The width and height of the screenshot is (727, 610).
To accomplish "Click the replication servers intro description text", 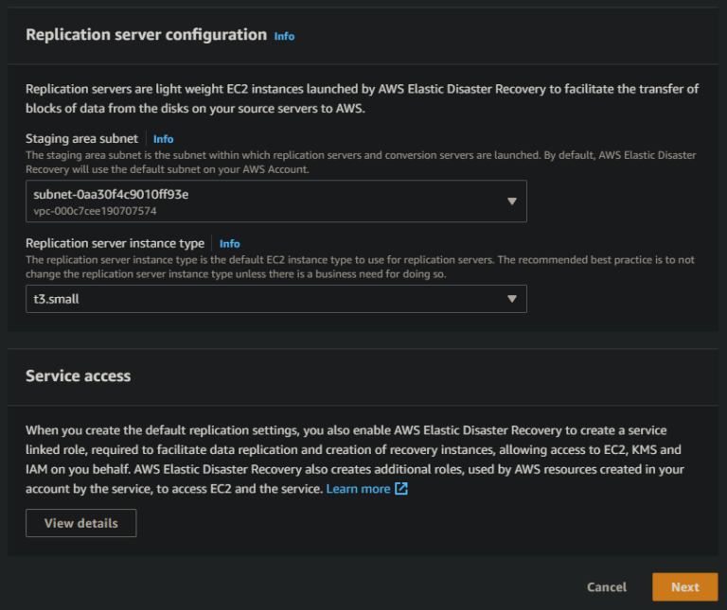I will coord(362,98).
